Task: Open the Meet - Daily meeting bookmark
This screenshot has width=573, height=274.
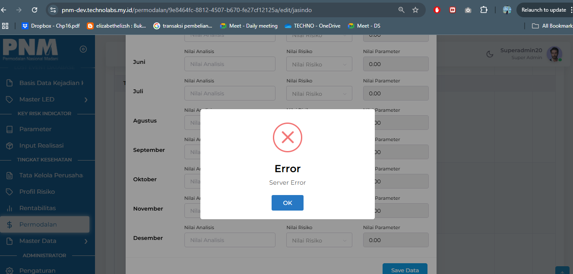Action: (x=249, y=26)
